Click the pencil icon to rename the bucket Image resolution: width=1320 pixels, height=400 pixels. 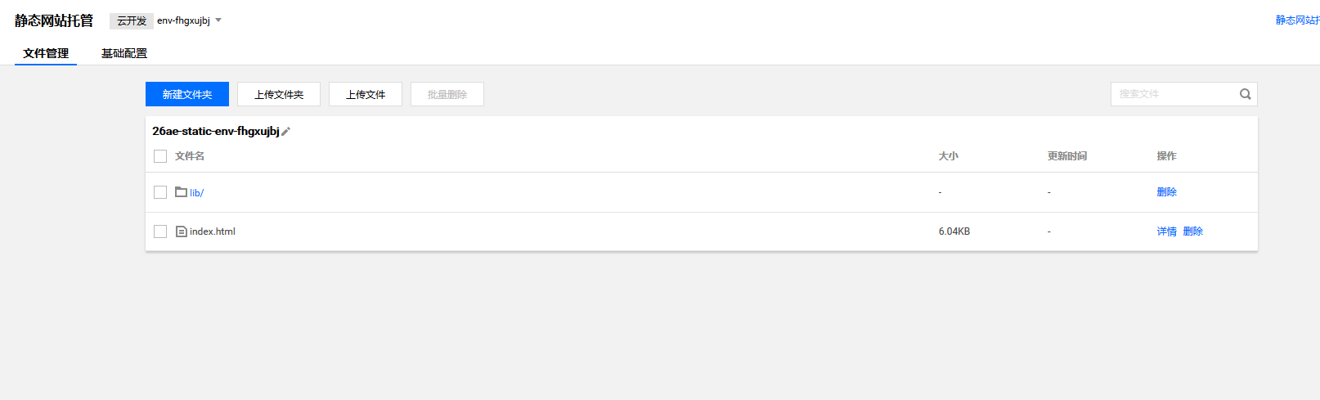[x=285, y=132]
